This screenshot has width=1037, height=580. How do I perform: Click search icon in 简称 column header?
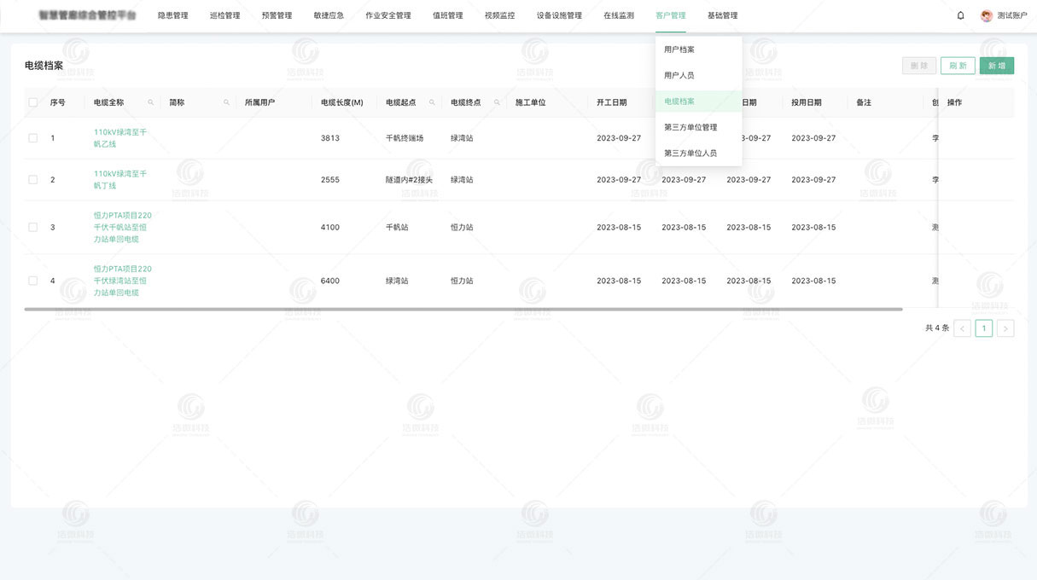226,102
